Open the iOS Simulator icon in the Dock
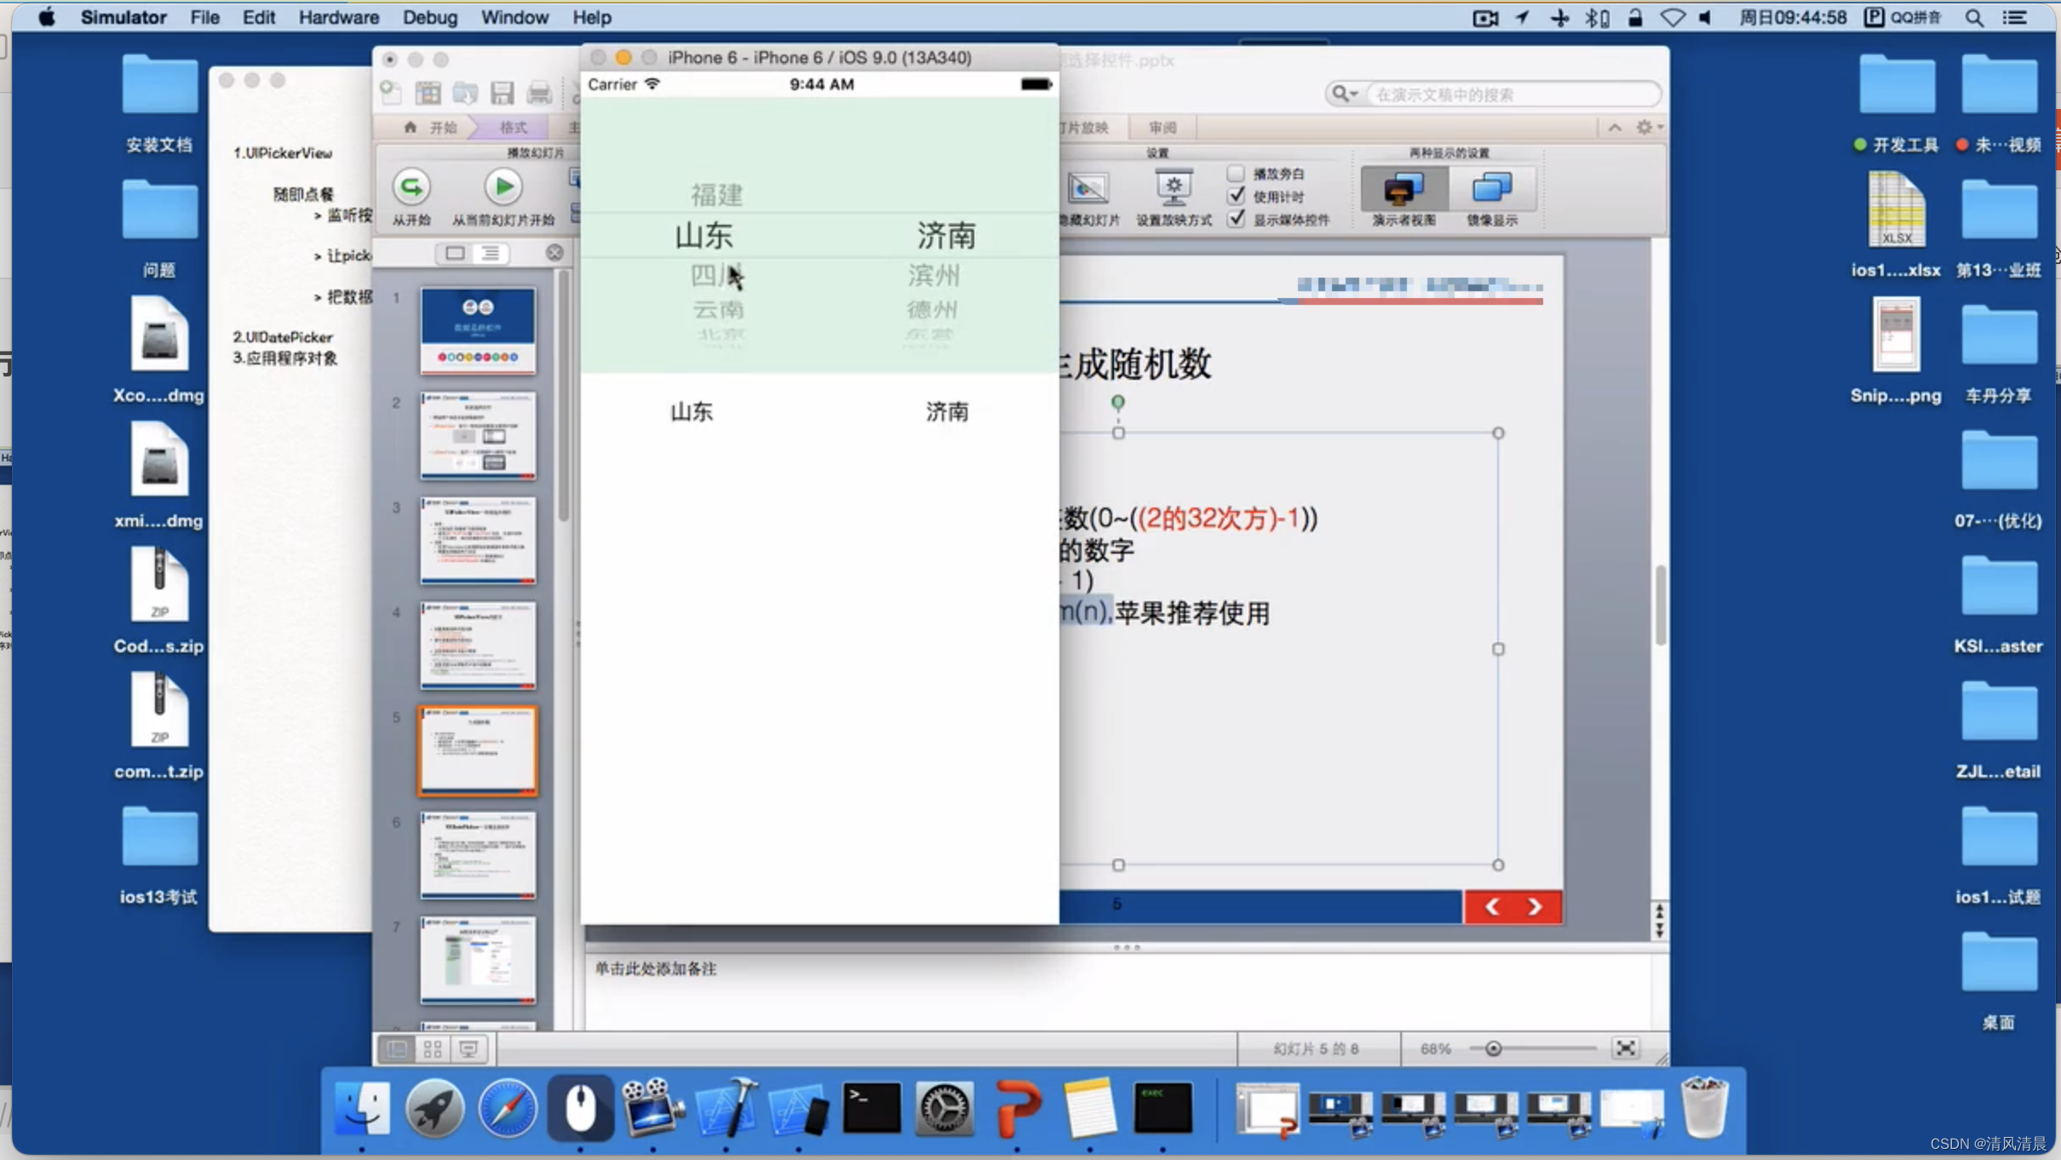The image size is (2061, 1160). [x=797, y=1109]
